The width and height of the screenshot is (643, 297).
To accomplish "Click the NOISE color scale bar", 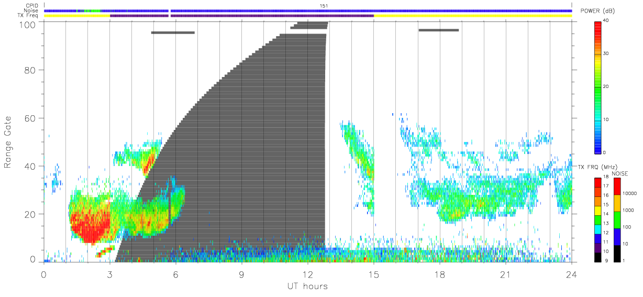I will click(x=617, y=219).
